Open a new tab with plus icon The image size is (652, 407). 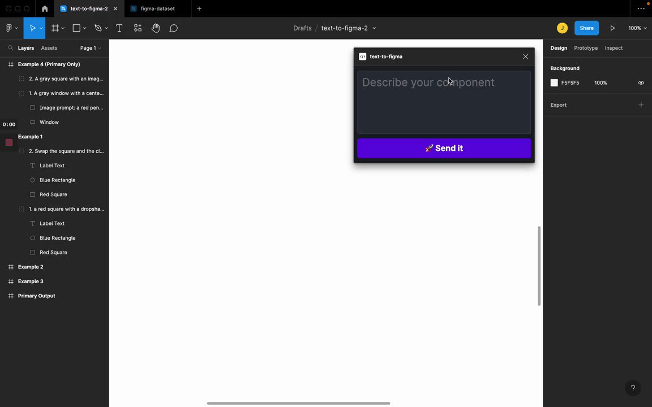199,8
